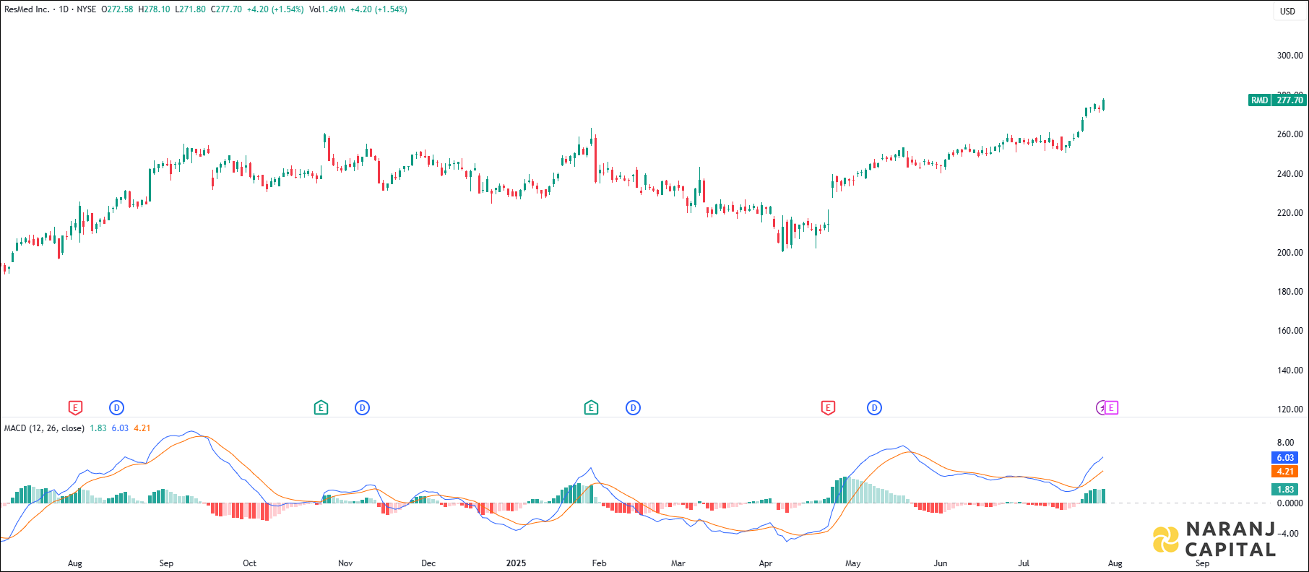This screenshot has height=572, width=1309.
Task: Open the green earnings E marker before February
Action: (x=591, y=408)
